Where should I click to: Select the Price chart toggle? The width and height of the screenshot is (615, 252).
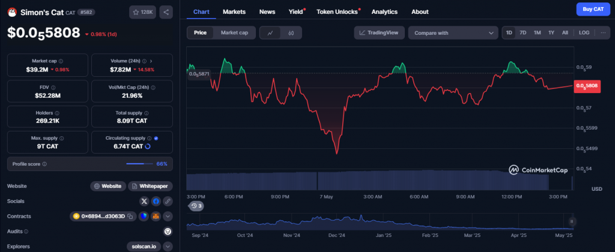pyautogui.click(x=200, y=33)
